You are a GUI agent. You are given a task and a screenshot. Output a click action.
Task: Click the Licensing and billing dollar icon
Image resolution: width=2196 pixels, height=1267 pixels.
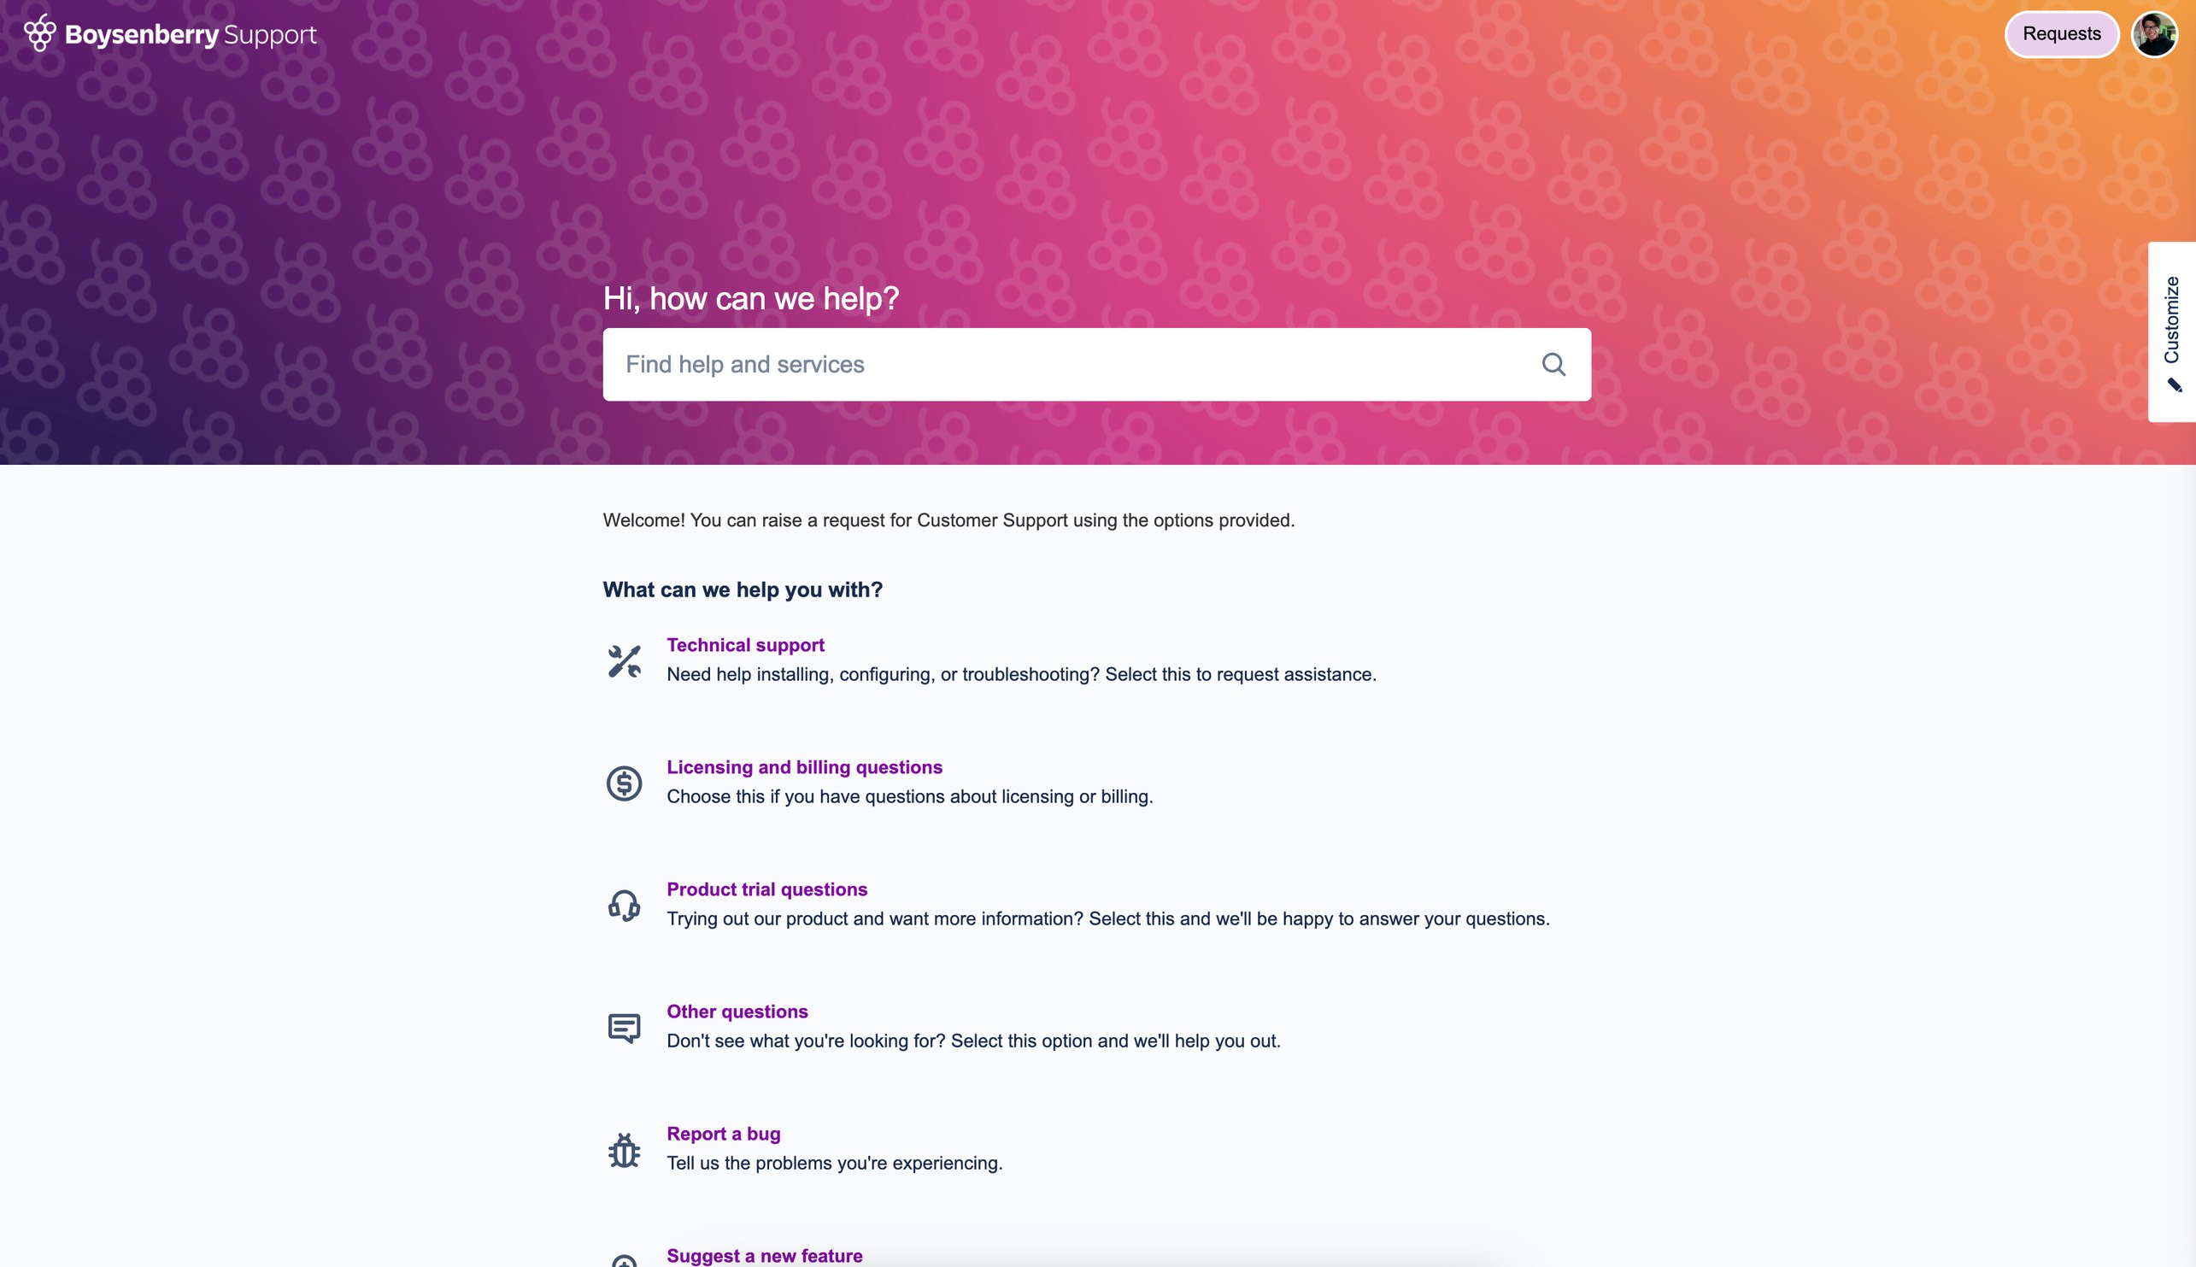[623, 782]
